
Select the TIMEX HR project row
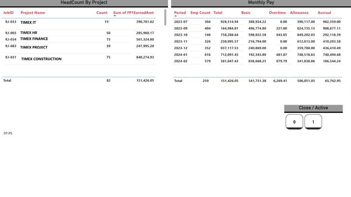(78, 32)
